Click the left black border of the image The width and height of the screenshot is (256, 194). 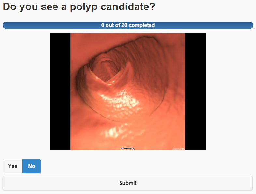(60, 91)
